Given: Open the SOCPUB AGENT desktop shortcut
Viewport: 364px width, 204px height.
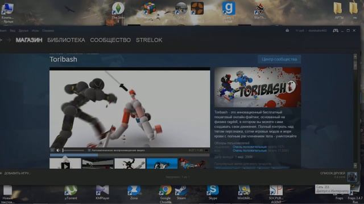Looking at the screenshot, I should 276,194.
